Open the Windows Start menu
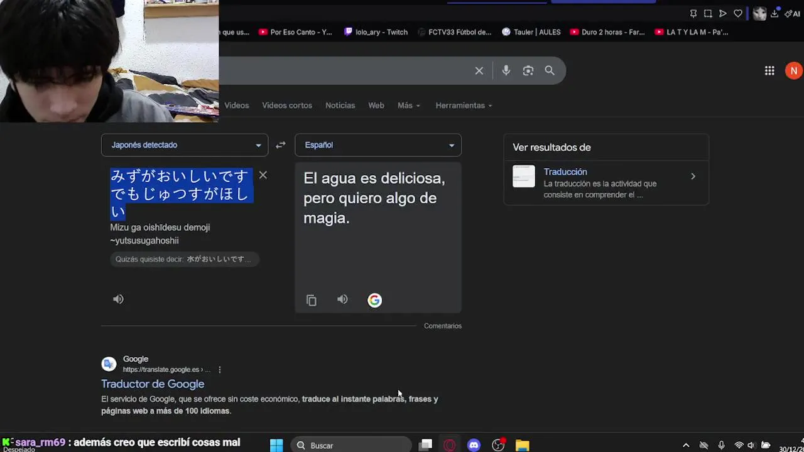Image resolution: width=804 pixels, height=452 pixels. [x=276, y=446]
